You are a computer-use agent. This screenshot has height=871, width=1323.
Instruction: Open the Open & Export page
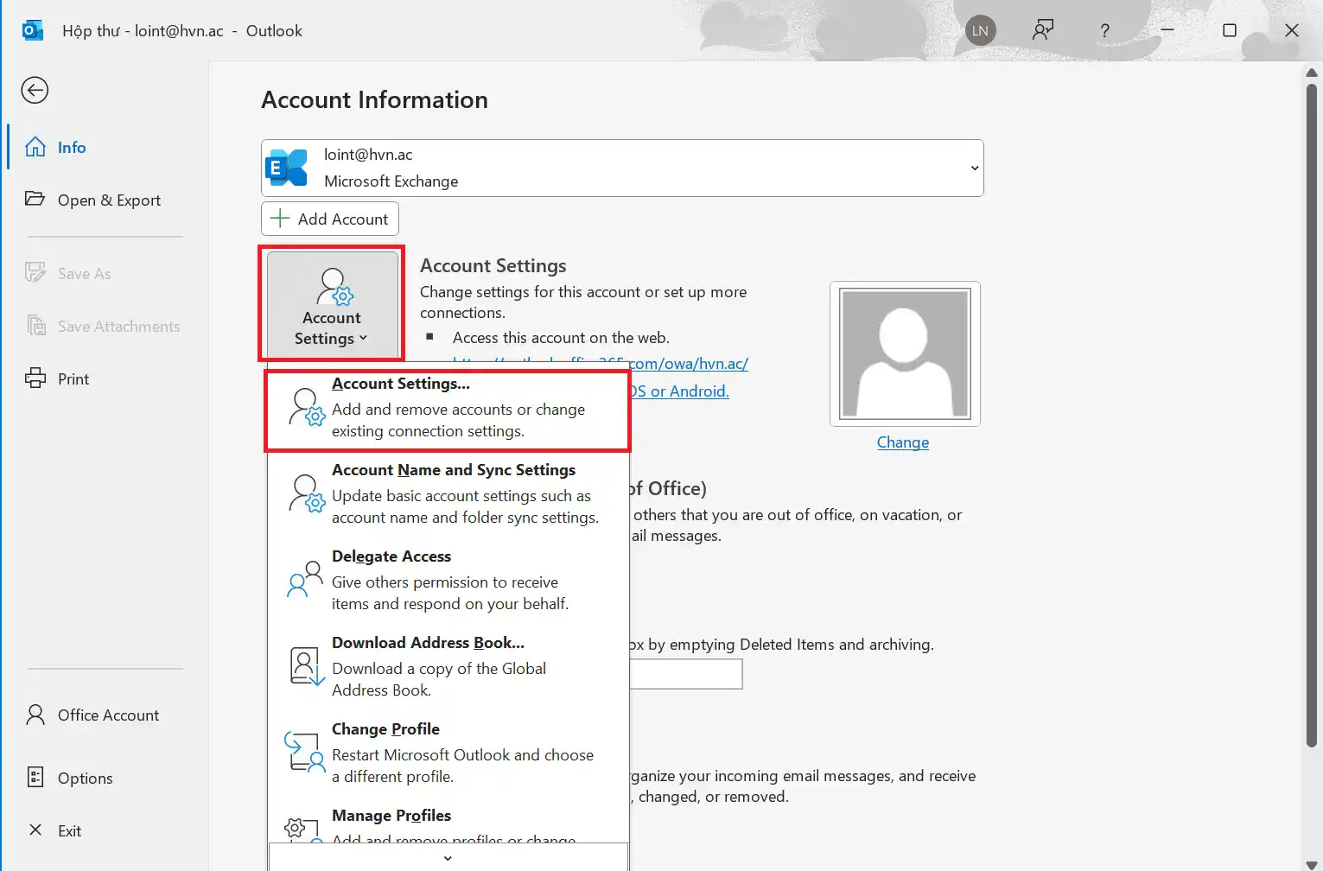(108, 200)
